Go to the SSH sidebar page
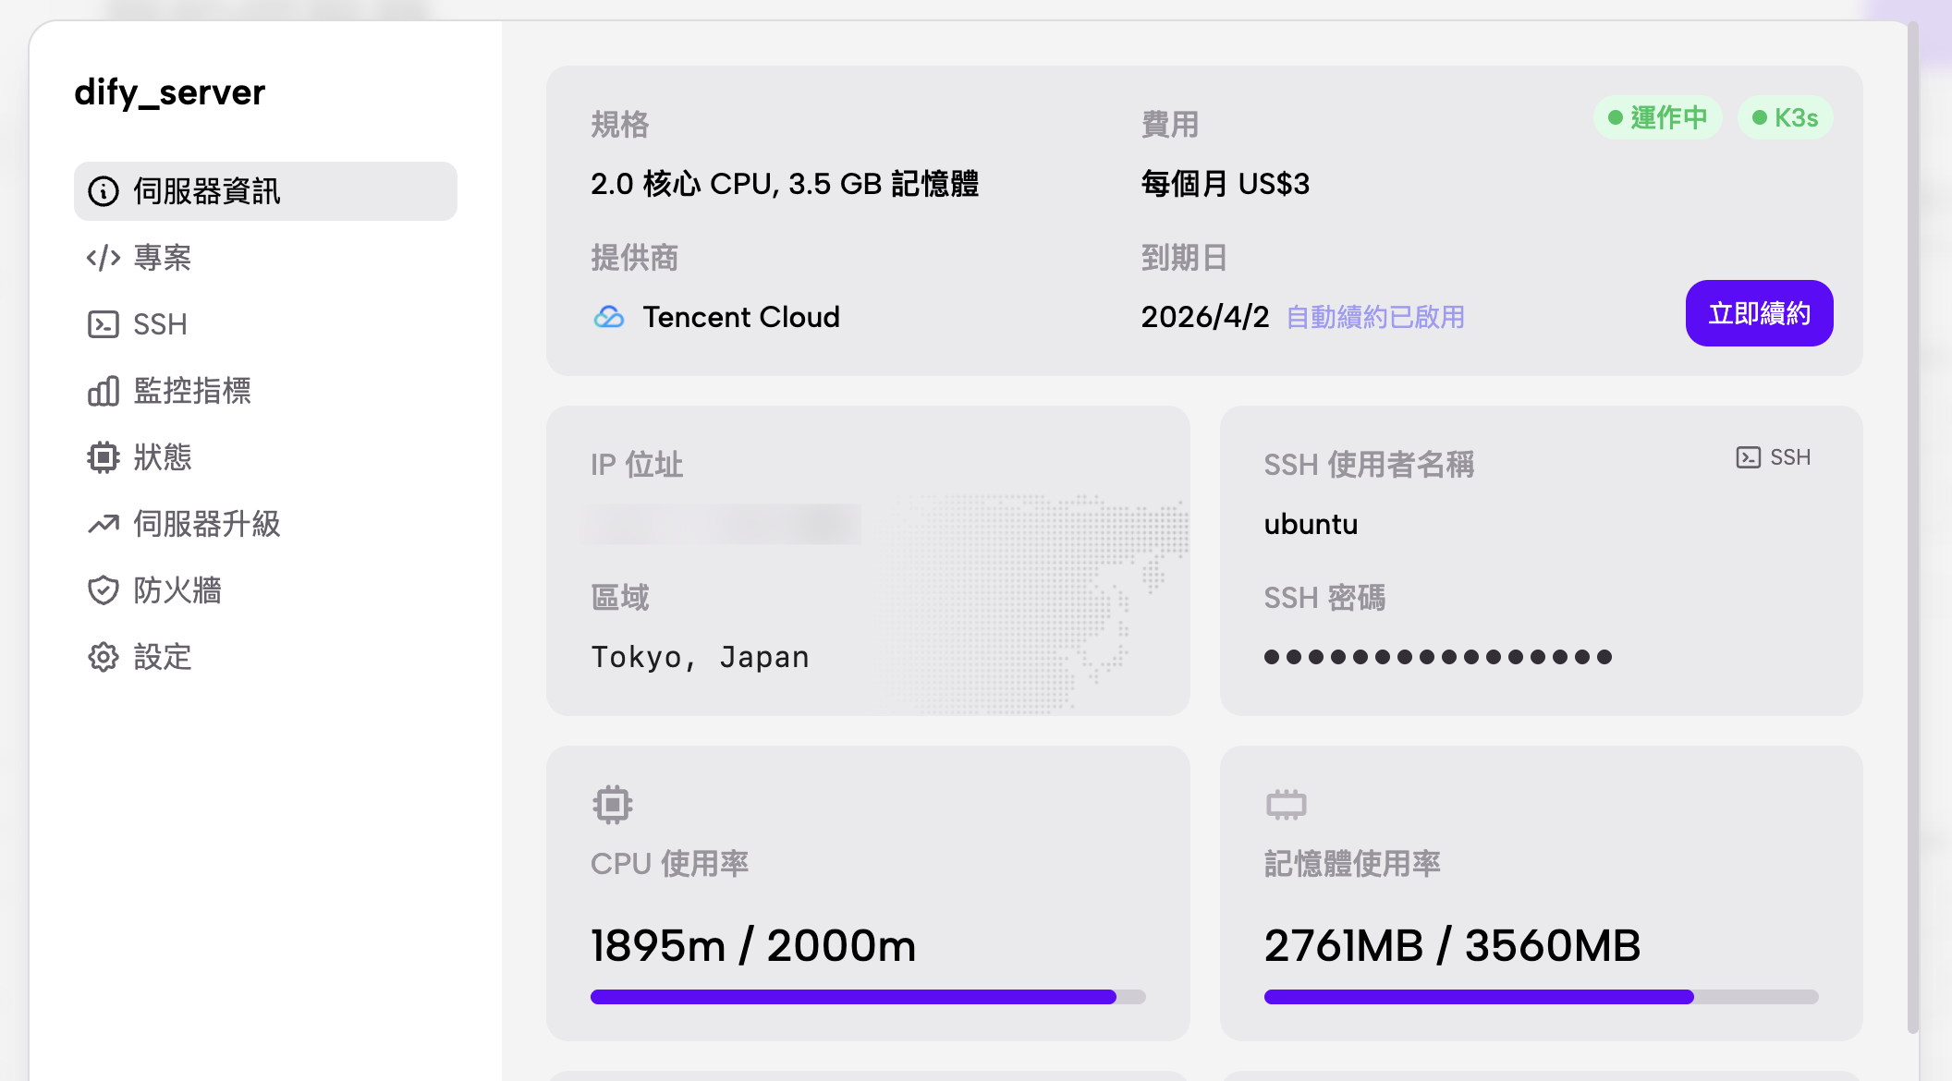 point(265,324)
